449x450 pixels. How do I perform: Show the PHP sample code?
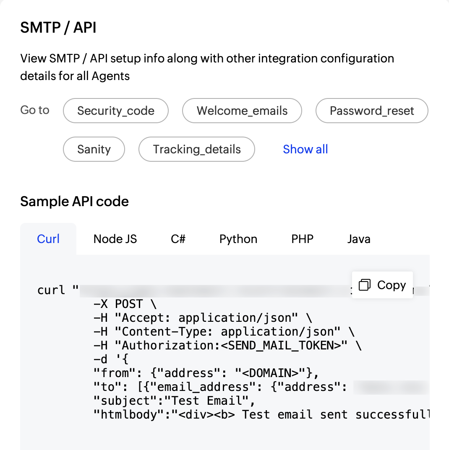[x=302, y=239]
